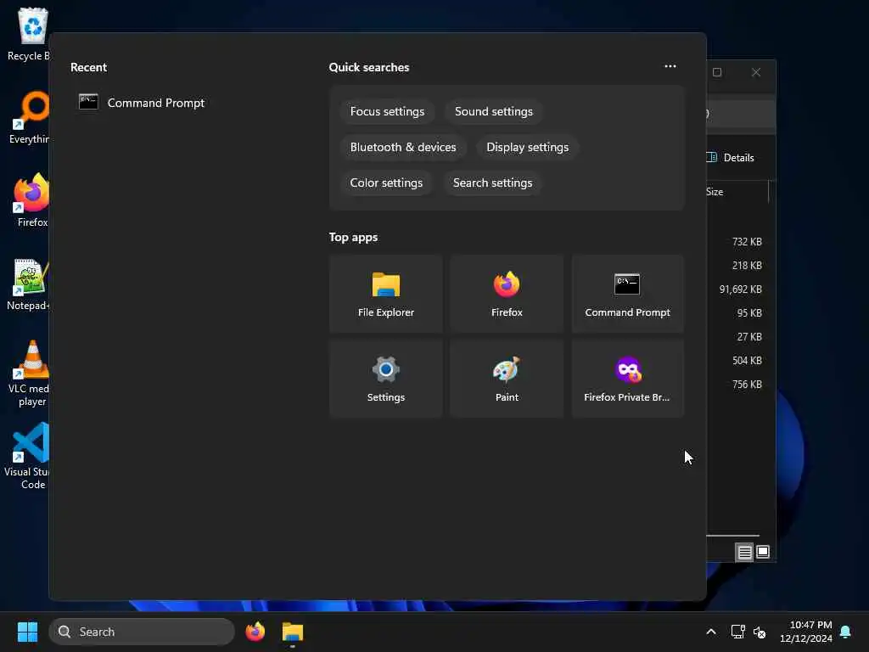
Task: Open Recycle Bin desktop icon
Action: 29,34
